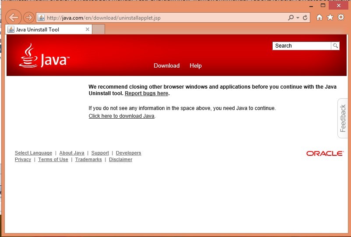351x237 pixels.
Task: Close the Java Uninstall Tool tab
Action: tap(88, 29)
